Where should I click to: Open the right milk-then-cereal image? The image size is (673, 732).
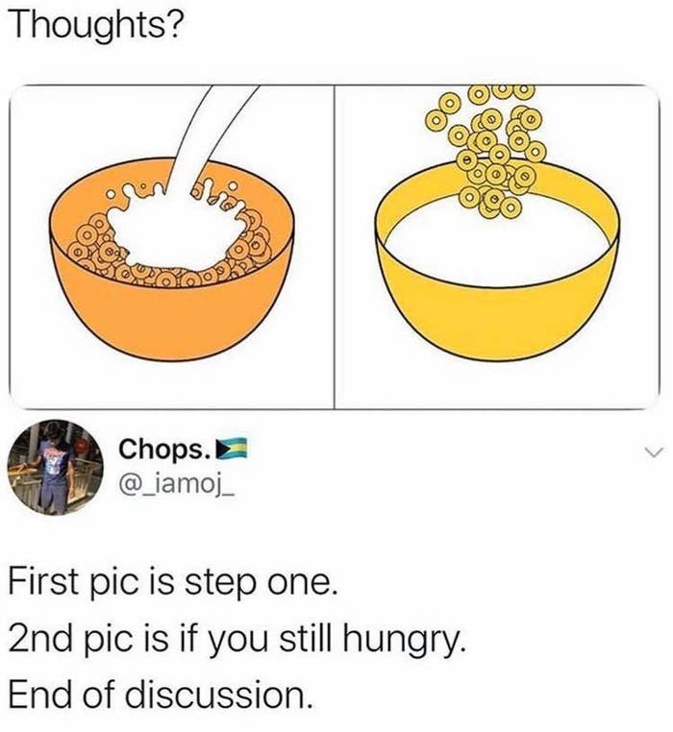497,247
